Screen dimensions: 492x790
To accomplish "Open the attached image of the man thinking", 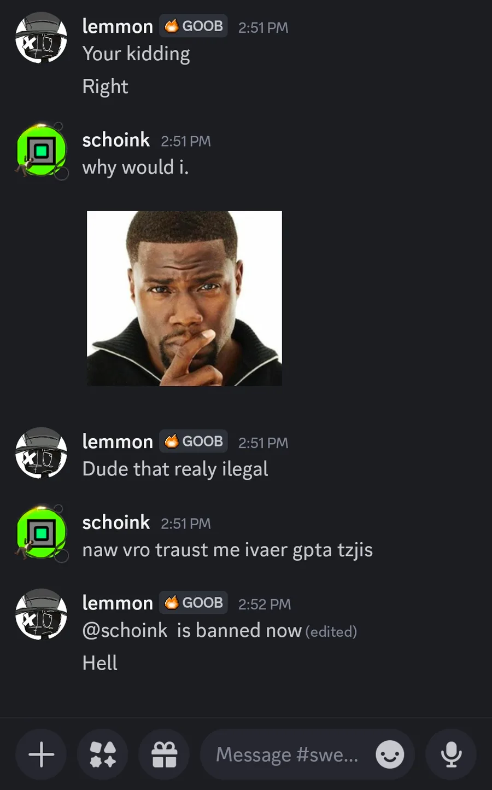I will 184,299.
